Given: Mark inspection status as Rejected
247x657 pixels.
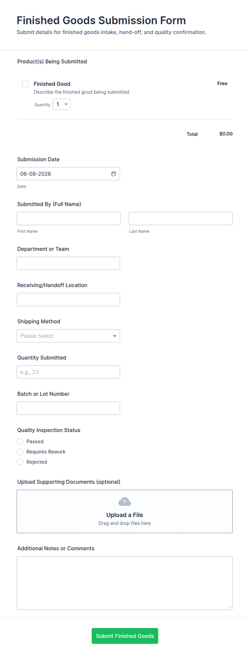Looking at the screenshot, I should click(x=20, y=462).
